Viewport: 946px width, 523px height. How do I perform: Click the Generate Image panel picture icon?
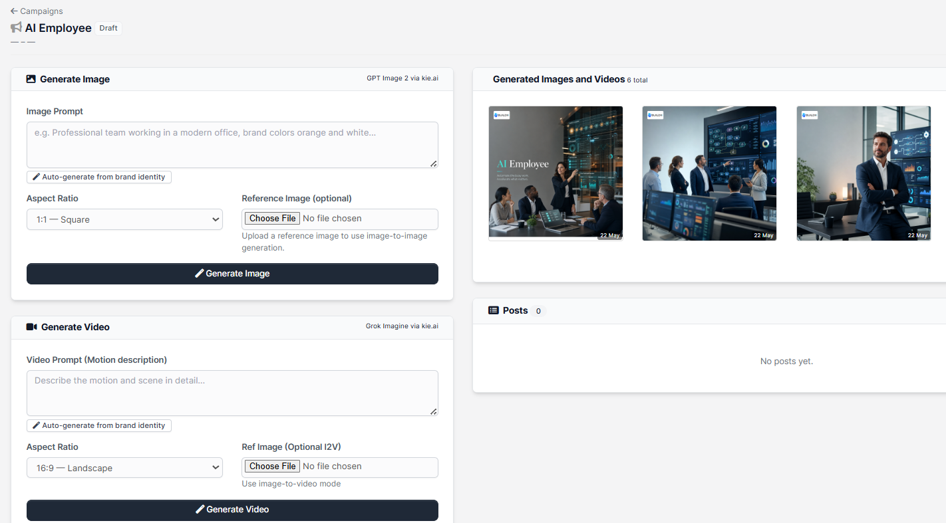31,79
